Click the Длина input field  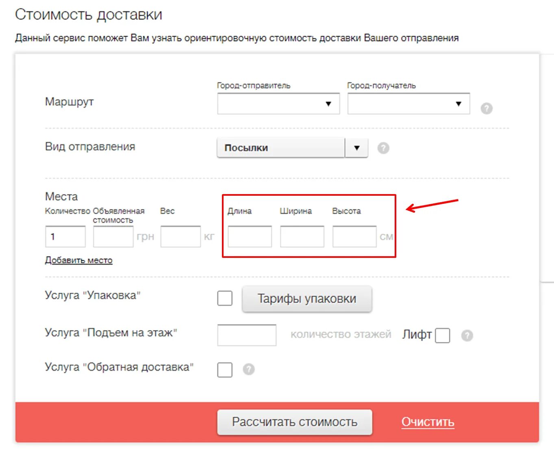tap(250, 237)
